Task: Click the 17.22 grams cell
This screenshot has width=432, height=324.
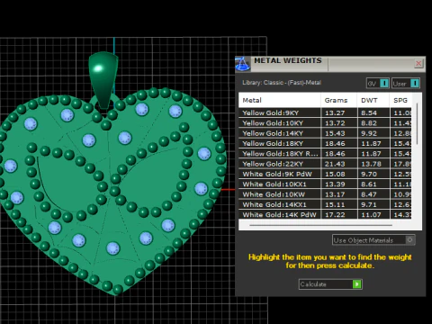Action: 339,214
